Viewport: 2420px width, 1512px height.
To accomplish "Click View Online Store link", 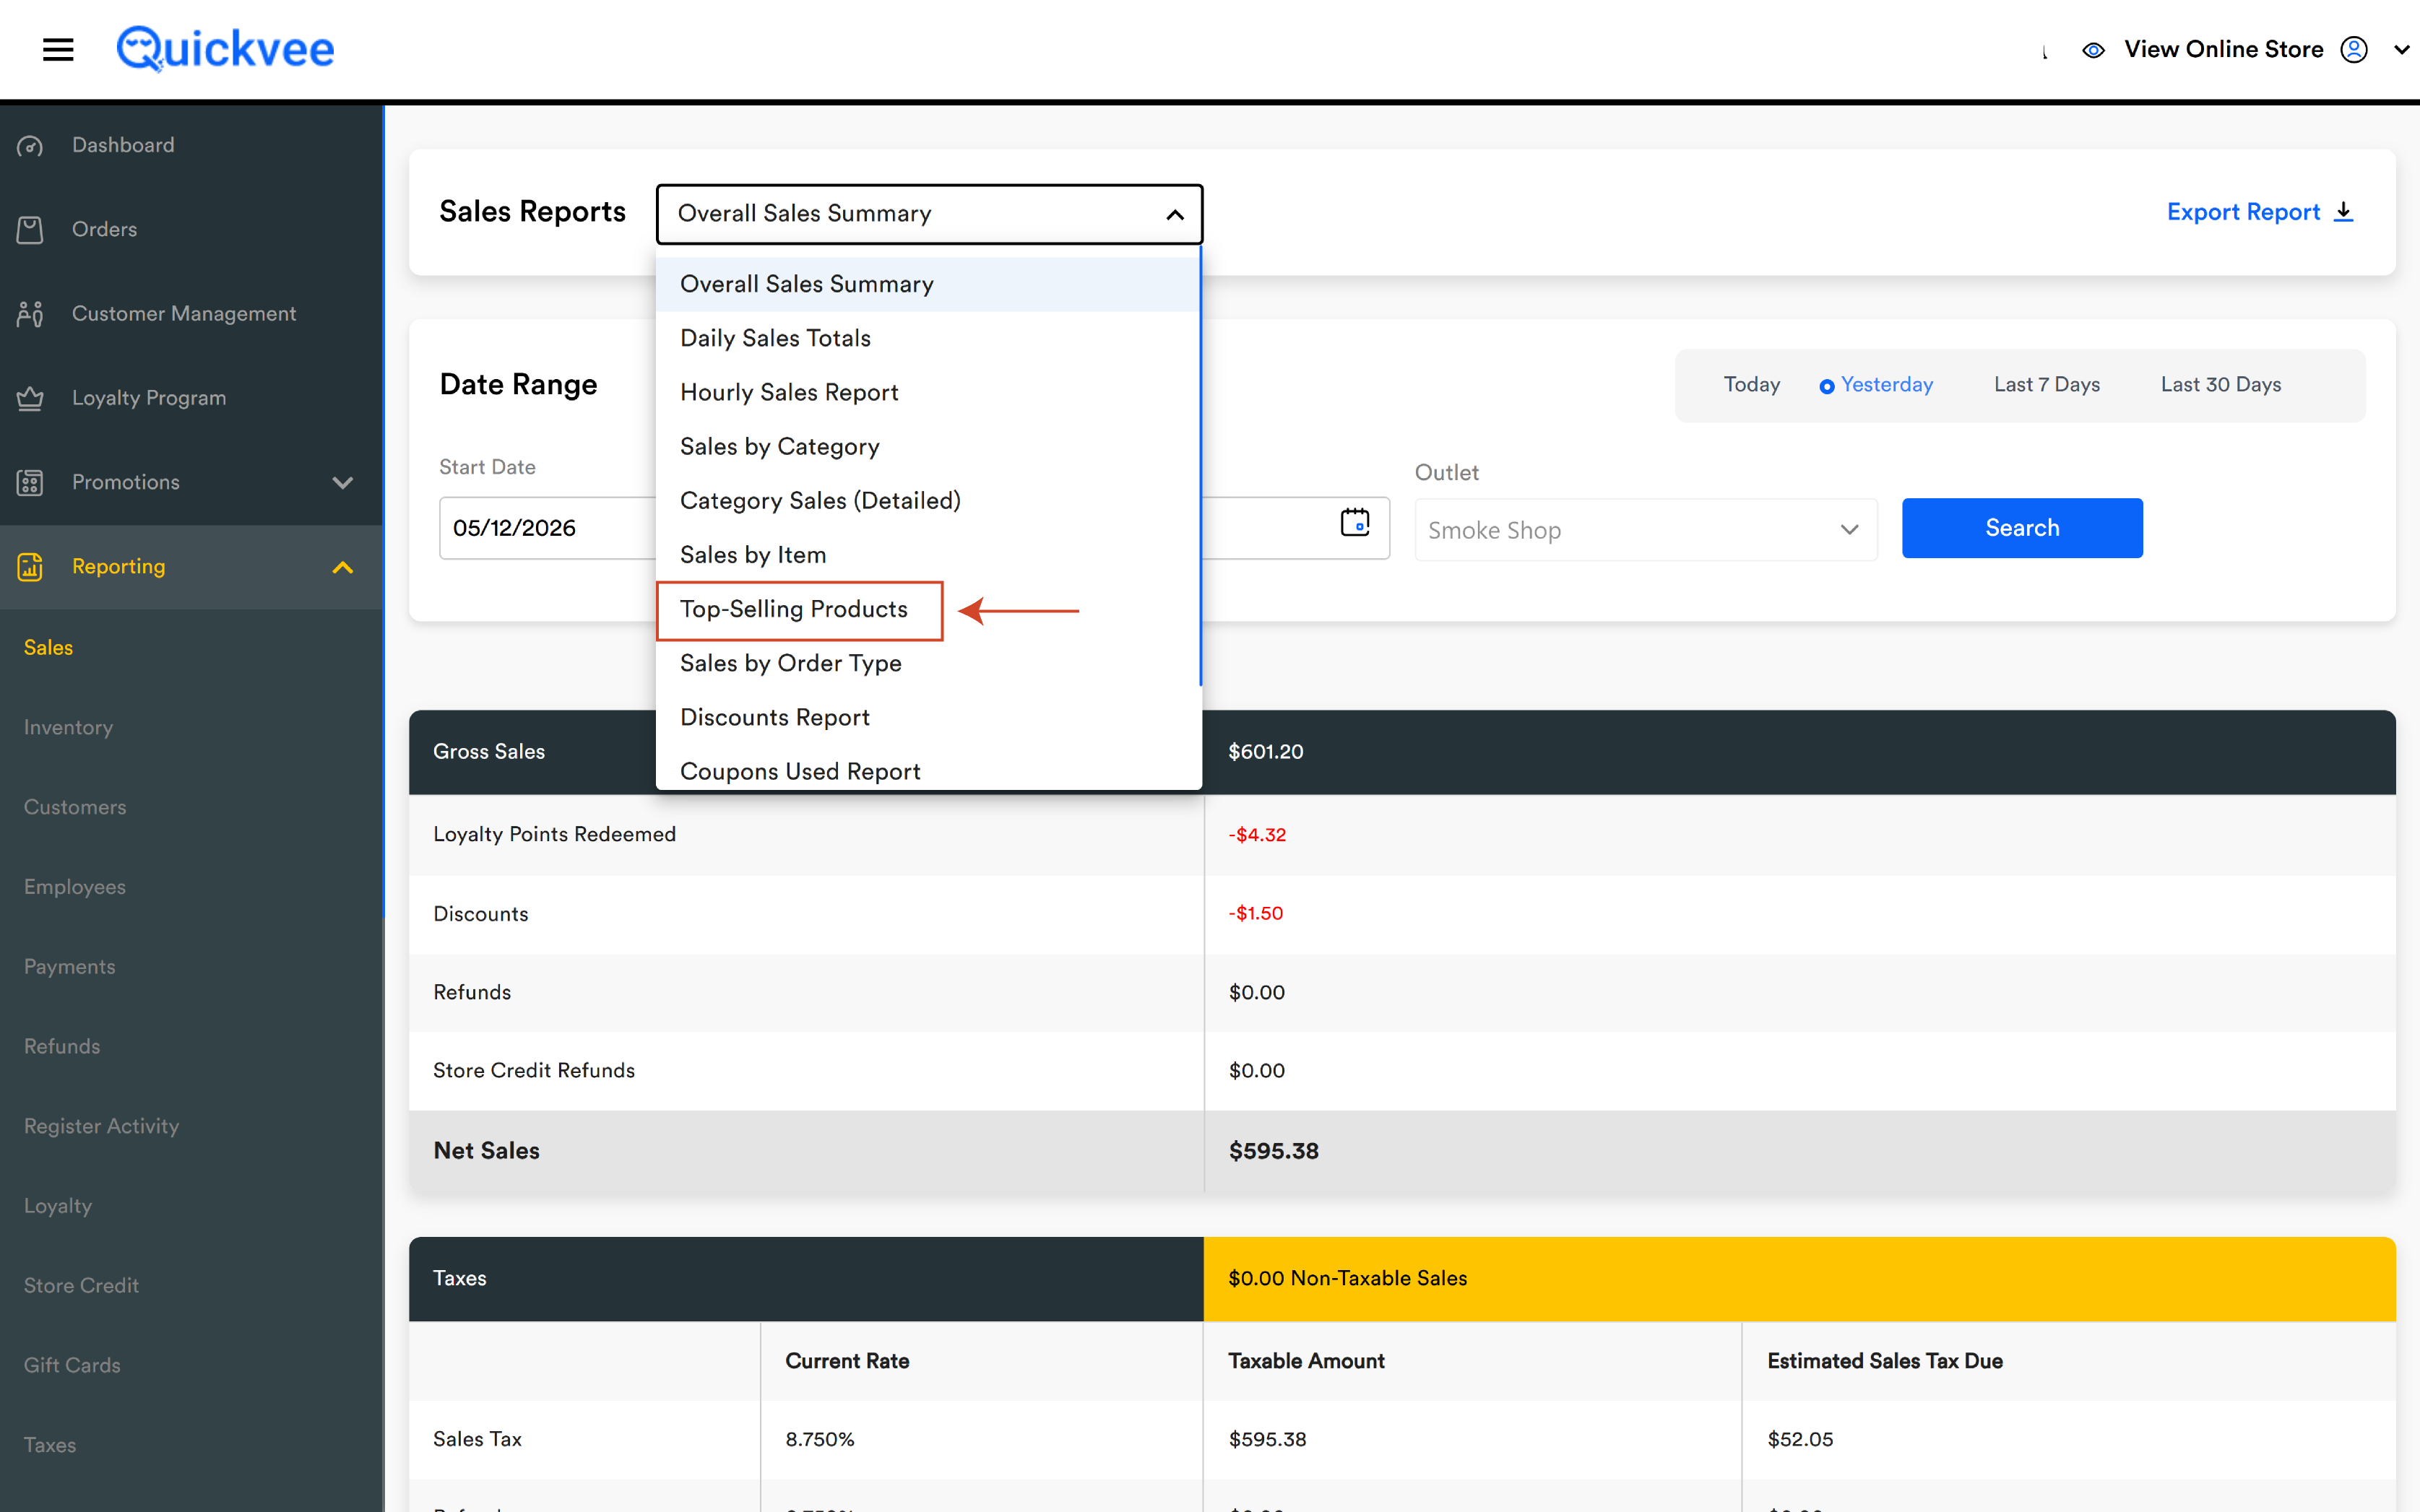I will tap(2223, 49).
